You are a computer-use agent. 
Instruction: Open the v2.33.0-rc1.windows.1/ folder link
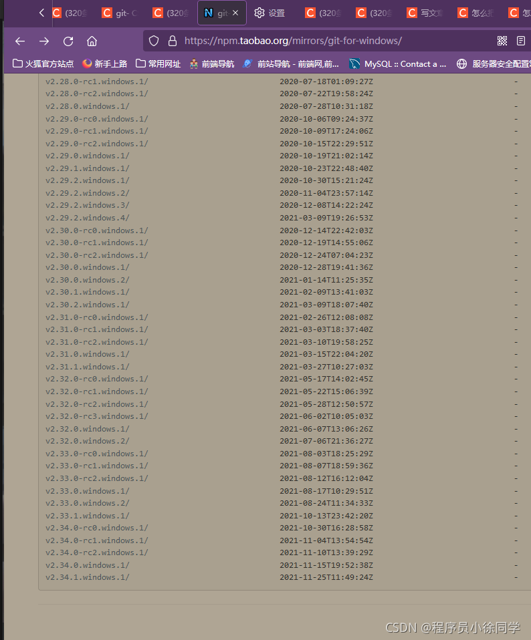click(97, 466)
